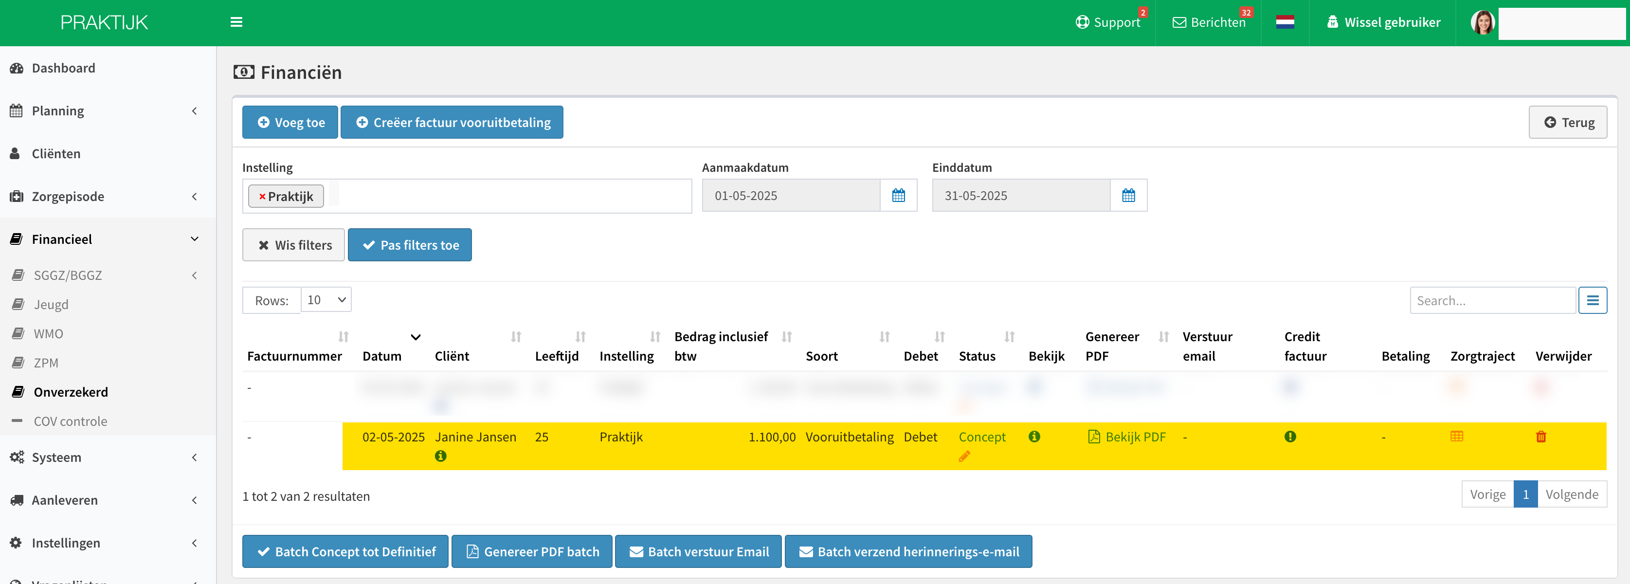
Task: Sort table by Soort column
Action: tap(884, 337)
